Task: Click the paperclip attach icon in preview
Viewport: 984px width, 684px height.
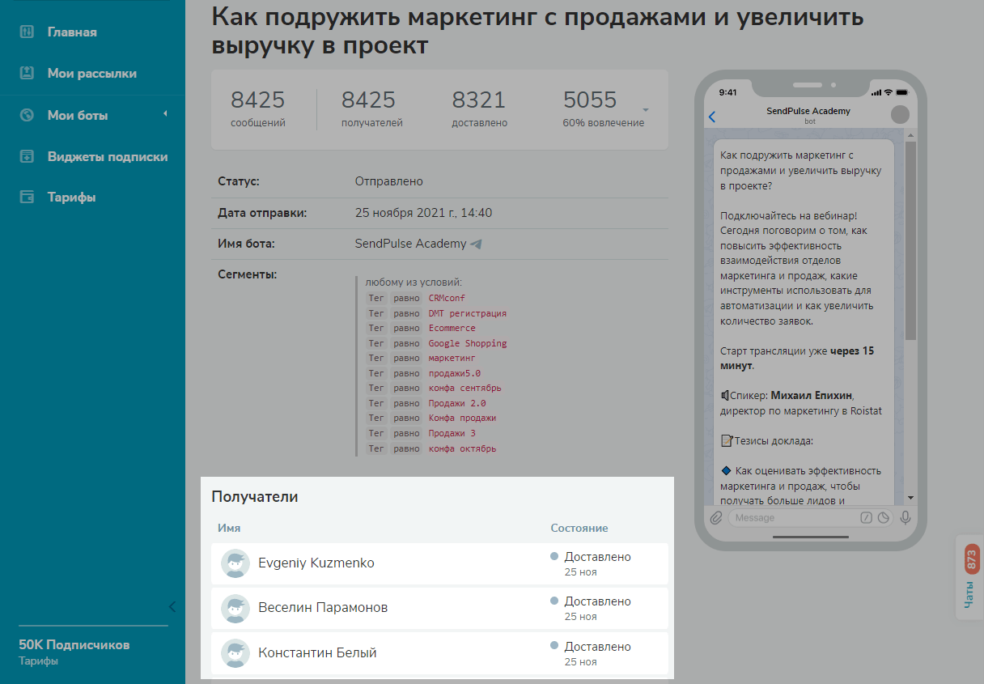Action: (x=716, y=518)
